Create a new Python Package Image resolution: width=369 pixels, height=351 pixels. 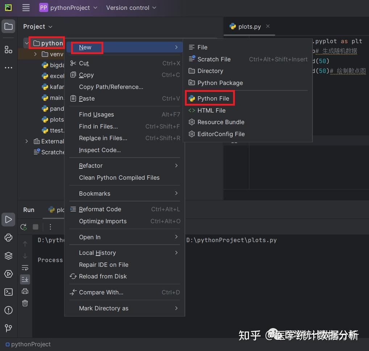click(248, 83)
